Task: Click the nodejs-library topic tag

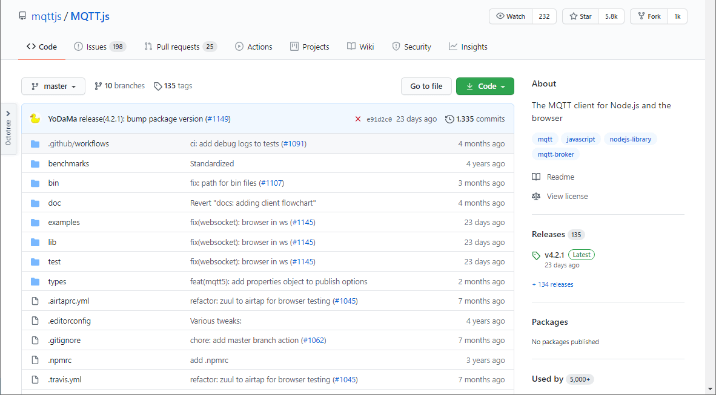Action: (631, 139)
